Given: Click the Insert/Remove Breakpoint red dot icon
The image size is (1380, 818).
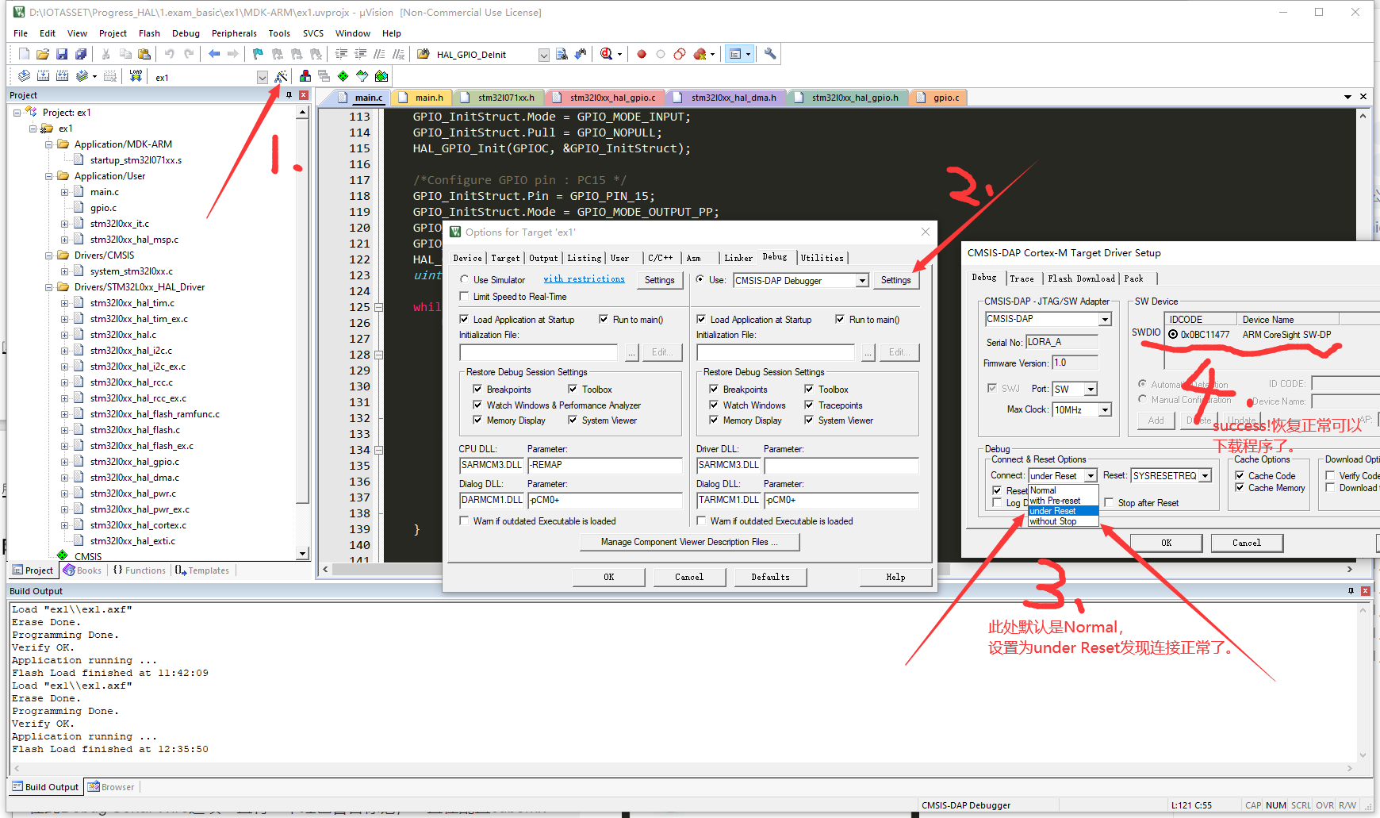Looking at the screenshot, I should [x=641, y=53].
